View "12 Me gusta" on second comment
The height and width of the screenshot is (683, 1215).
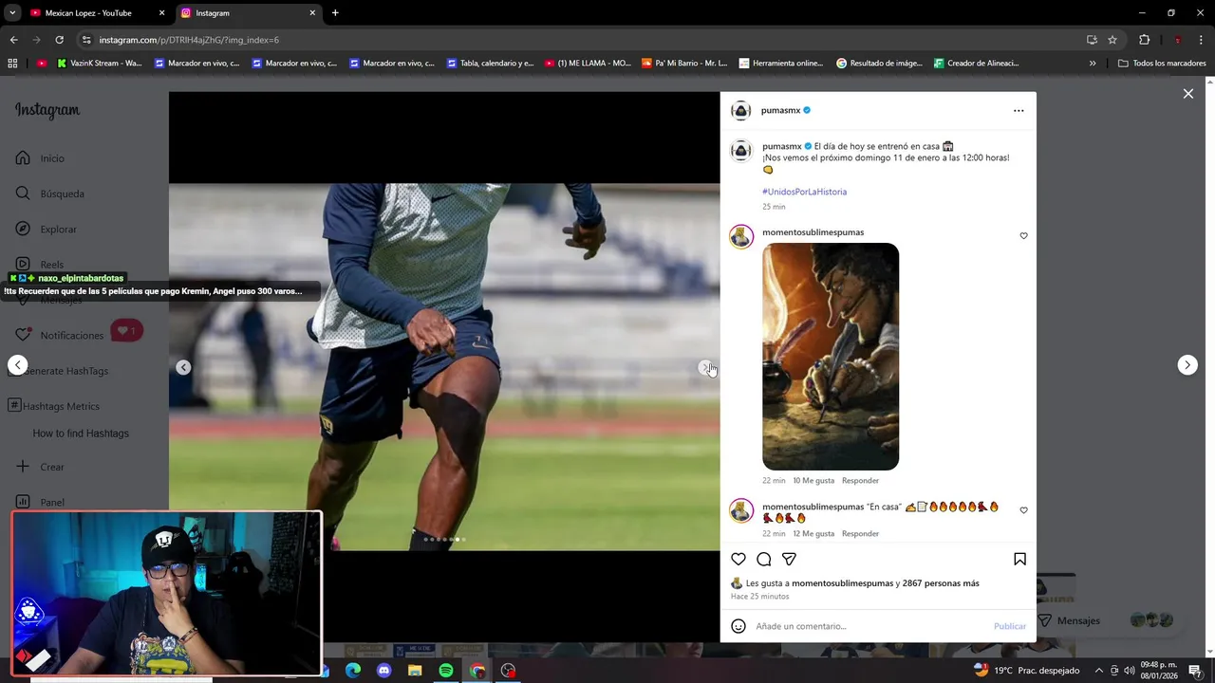pyautogui.click(x=813, y=533)
